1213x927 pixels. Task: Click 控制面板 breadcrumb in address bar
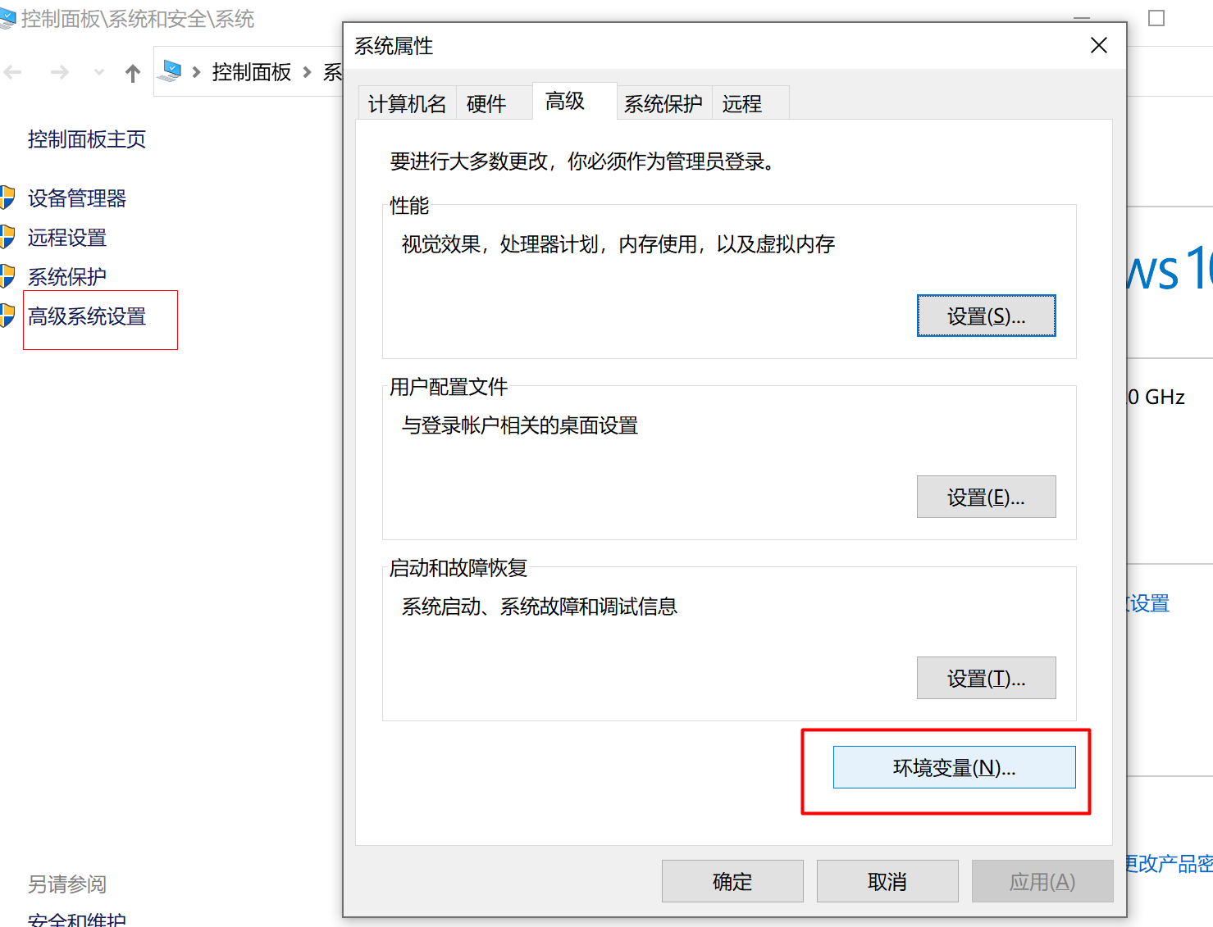coord(251,72)
